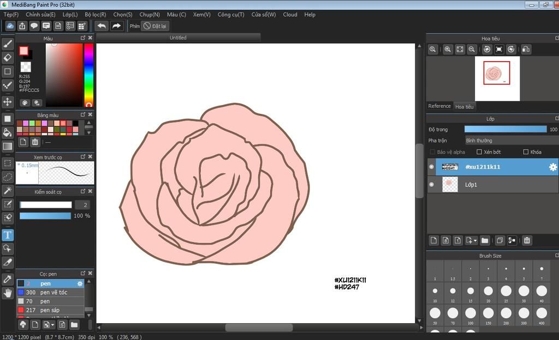Click the horizontal canvas scrollbar

pos(259,327)
